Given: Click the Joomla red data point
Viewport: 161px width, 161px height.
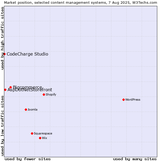Looking at the screenshot, I should click(26, 110).
